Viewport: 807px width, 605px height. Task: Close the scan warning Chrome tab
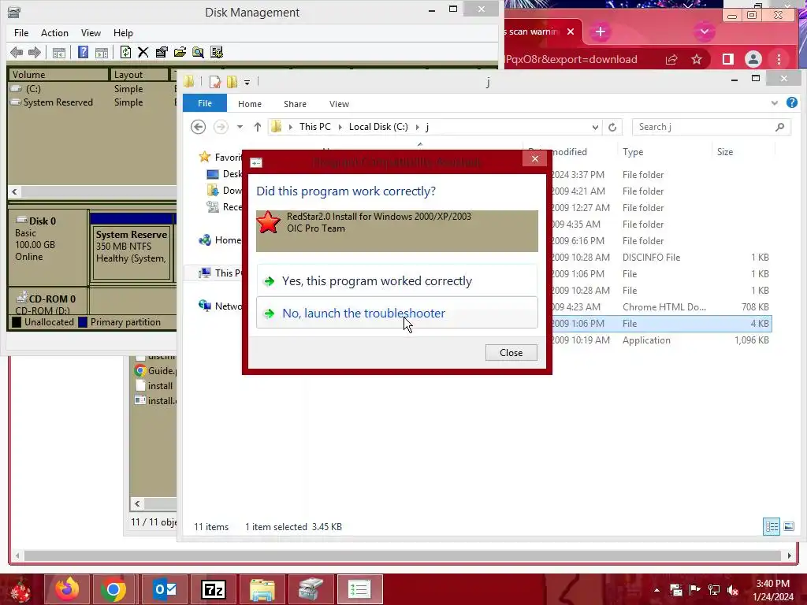(571, 32)
